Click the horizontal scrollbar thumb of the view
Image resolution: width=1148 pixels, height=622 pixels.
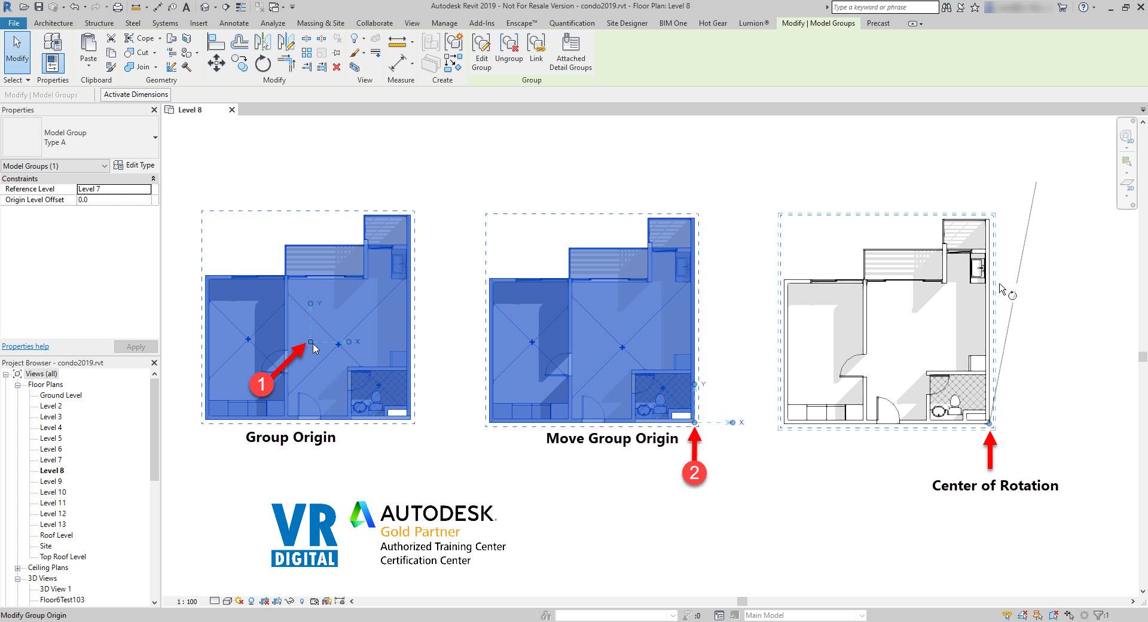point(742,601)
